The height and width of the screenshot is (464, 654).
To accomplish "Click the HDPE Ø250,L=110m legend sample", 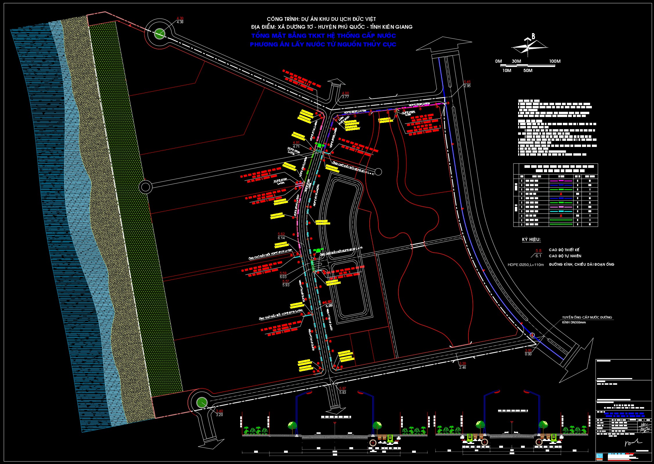I will click(526, 265).
